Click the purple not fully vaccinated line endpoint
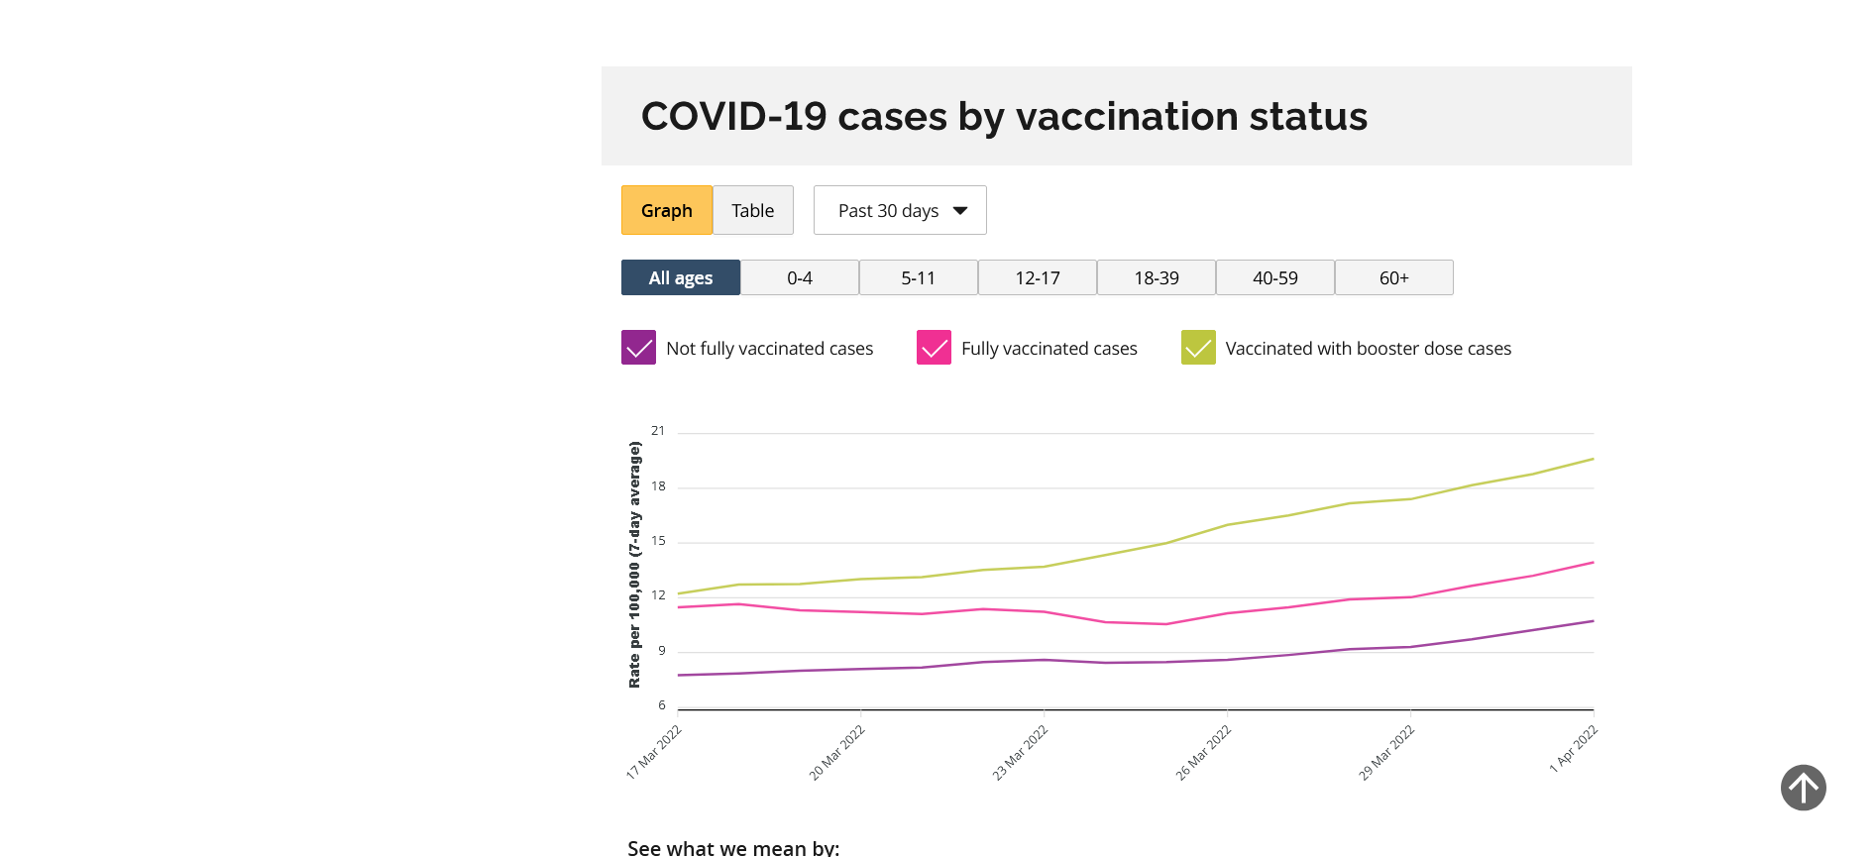 click(1593, 621)
